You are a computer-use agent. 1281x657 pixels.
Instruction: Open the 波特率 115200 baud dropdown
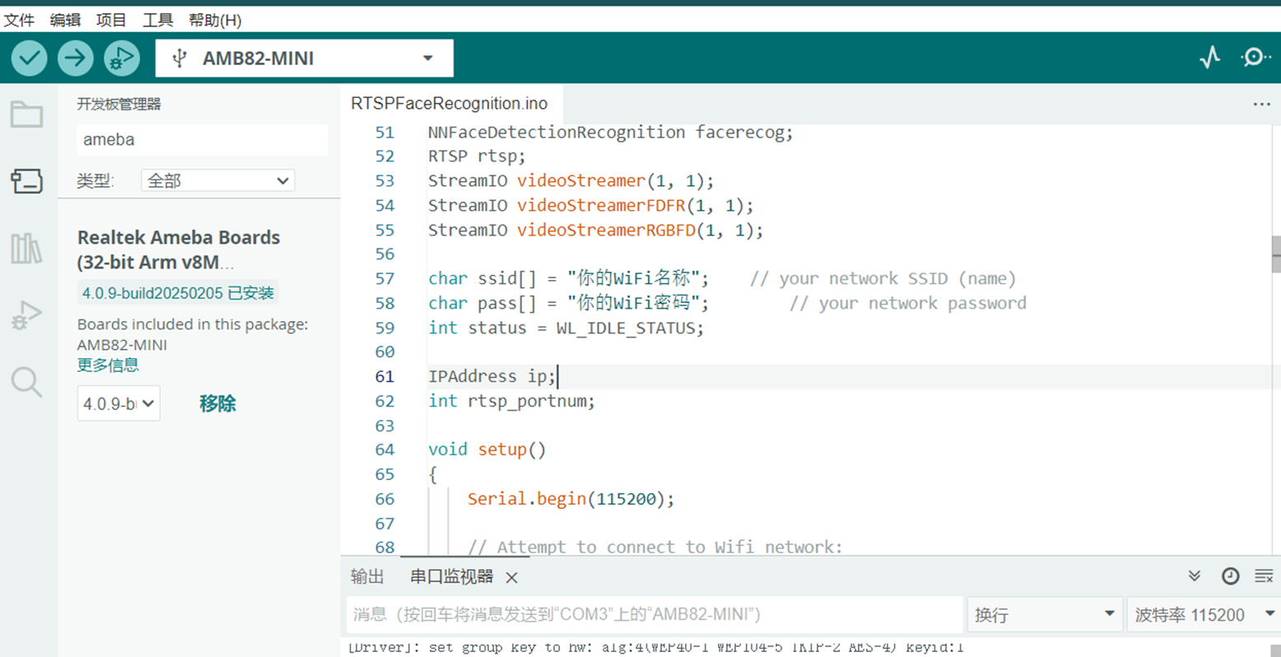1204,615
